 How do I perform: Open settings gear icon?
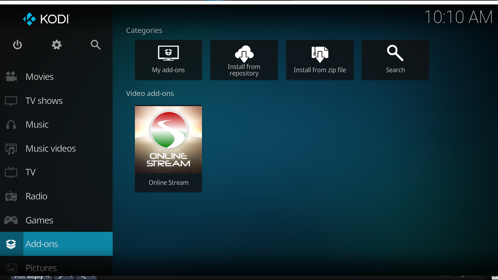57,45
